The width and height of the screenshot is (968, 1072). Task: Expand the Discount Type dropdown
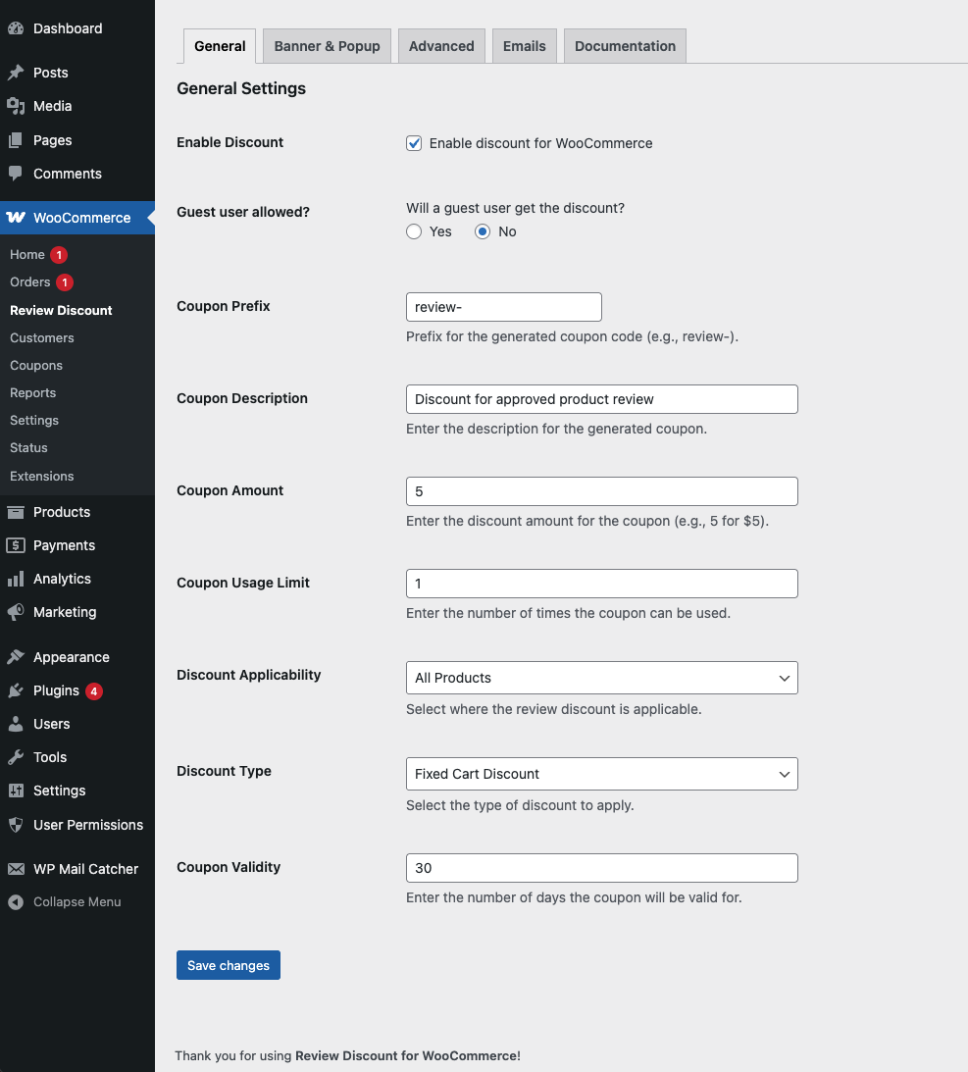click(x=601, y=774)
